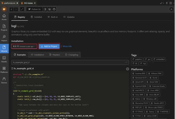Select the Changelog tab
The image size is (175, 119).
tap(72, 55)
